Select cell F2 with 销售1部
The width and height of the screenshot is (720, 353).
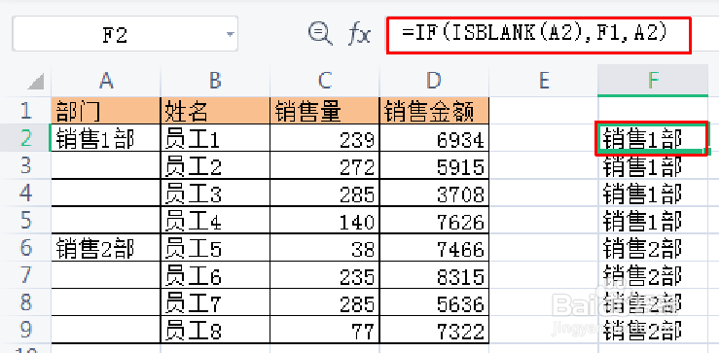coord(653,138)
